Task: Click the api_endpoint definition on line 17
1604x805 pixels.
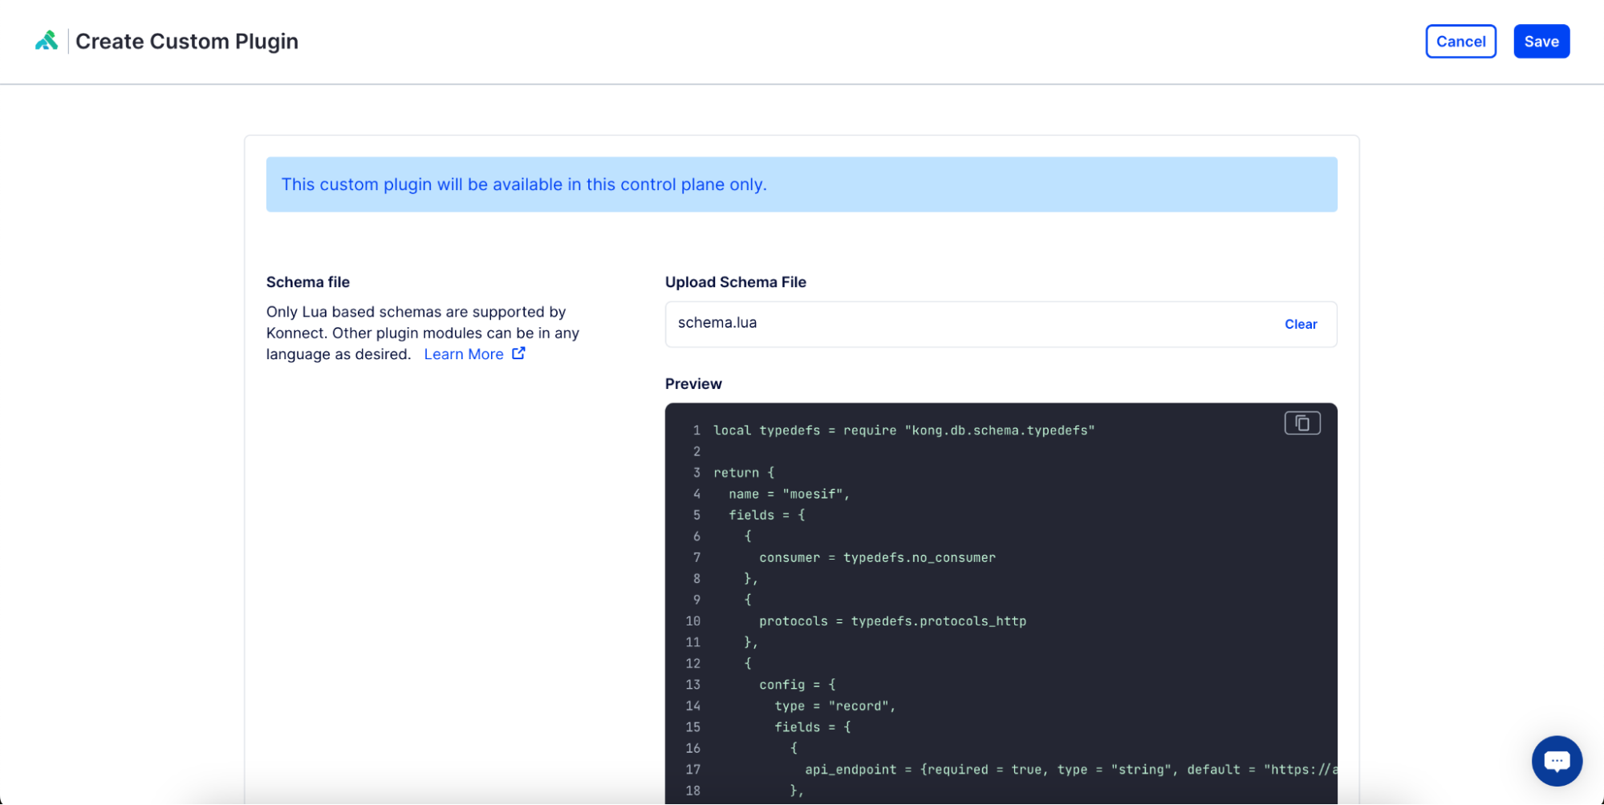Action: 851,769
